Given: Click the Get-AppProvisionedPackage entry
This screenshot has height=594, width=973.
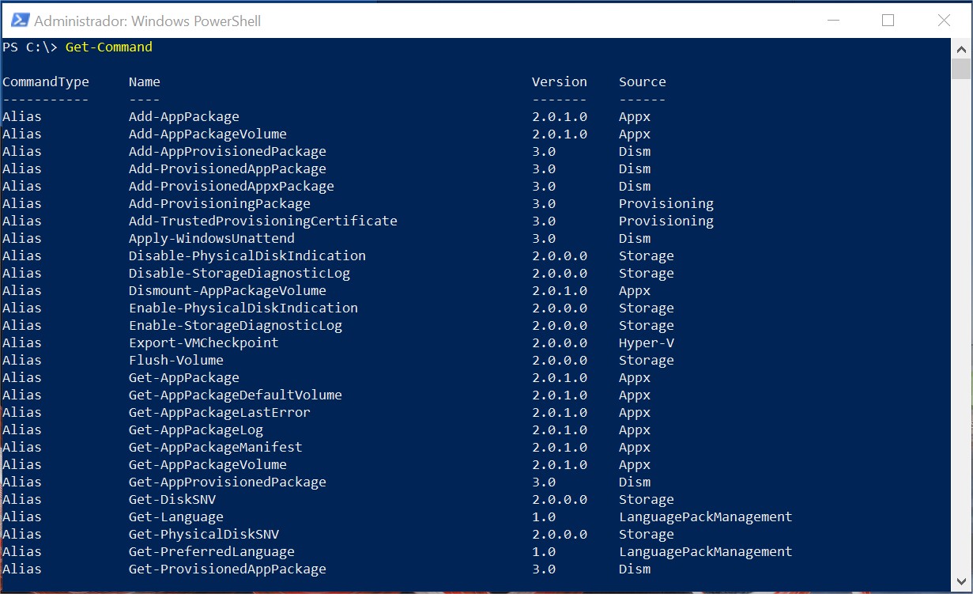Looking at the screenshot, I should 228,482.
